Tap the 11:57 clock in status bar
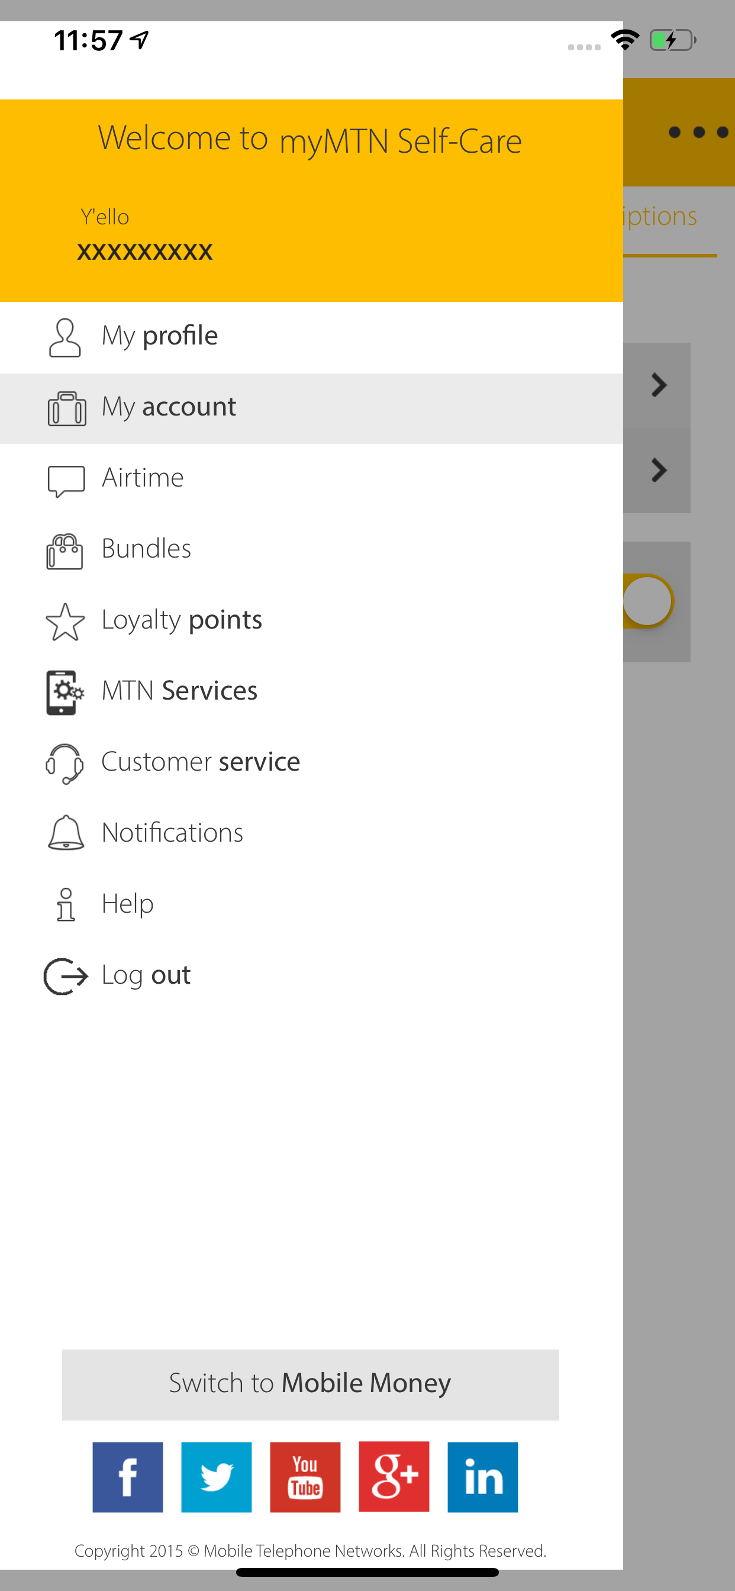This screenshot has width=735, height=1591. pos(88,41)
